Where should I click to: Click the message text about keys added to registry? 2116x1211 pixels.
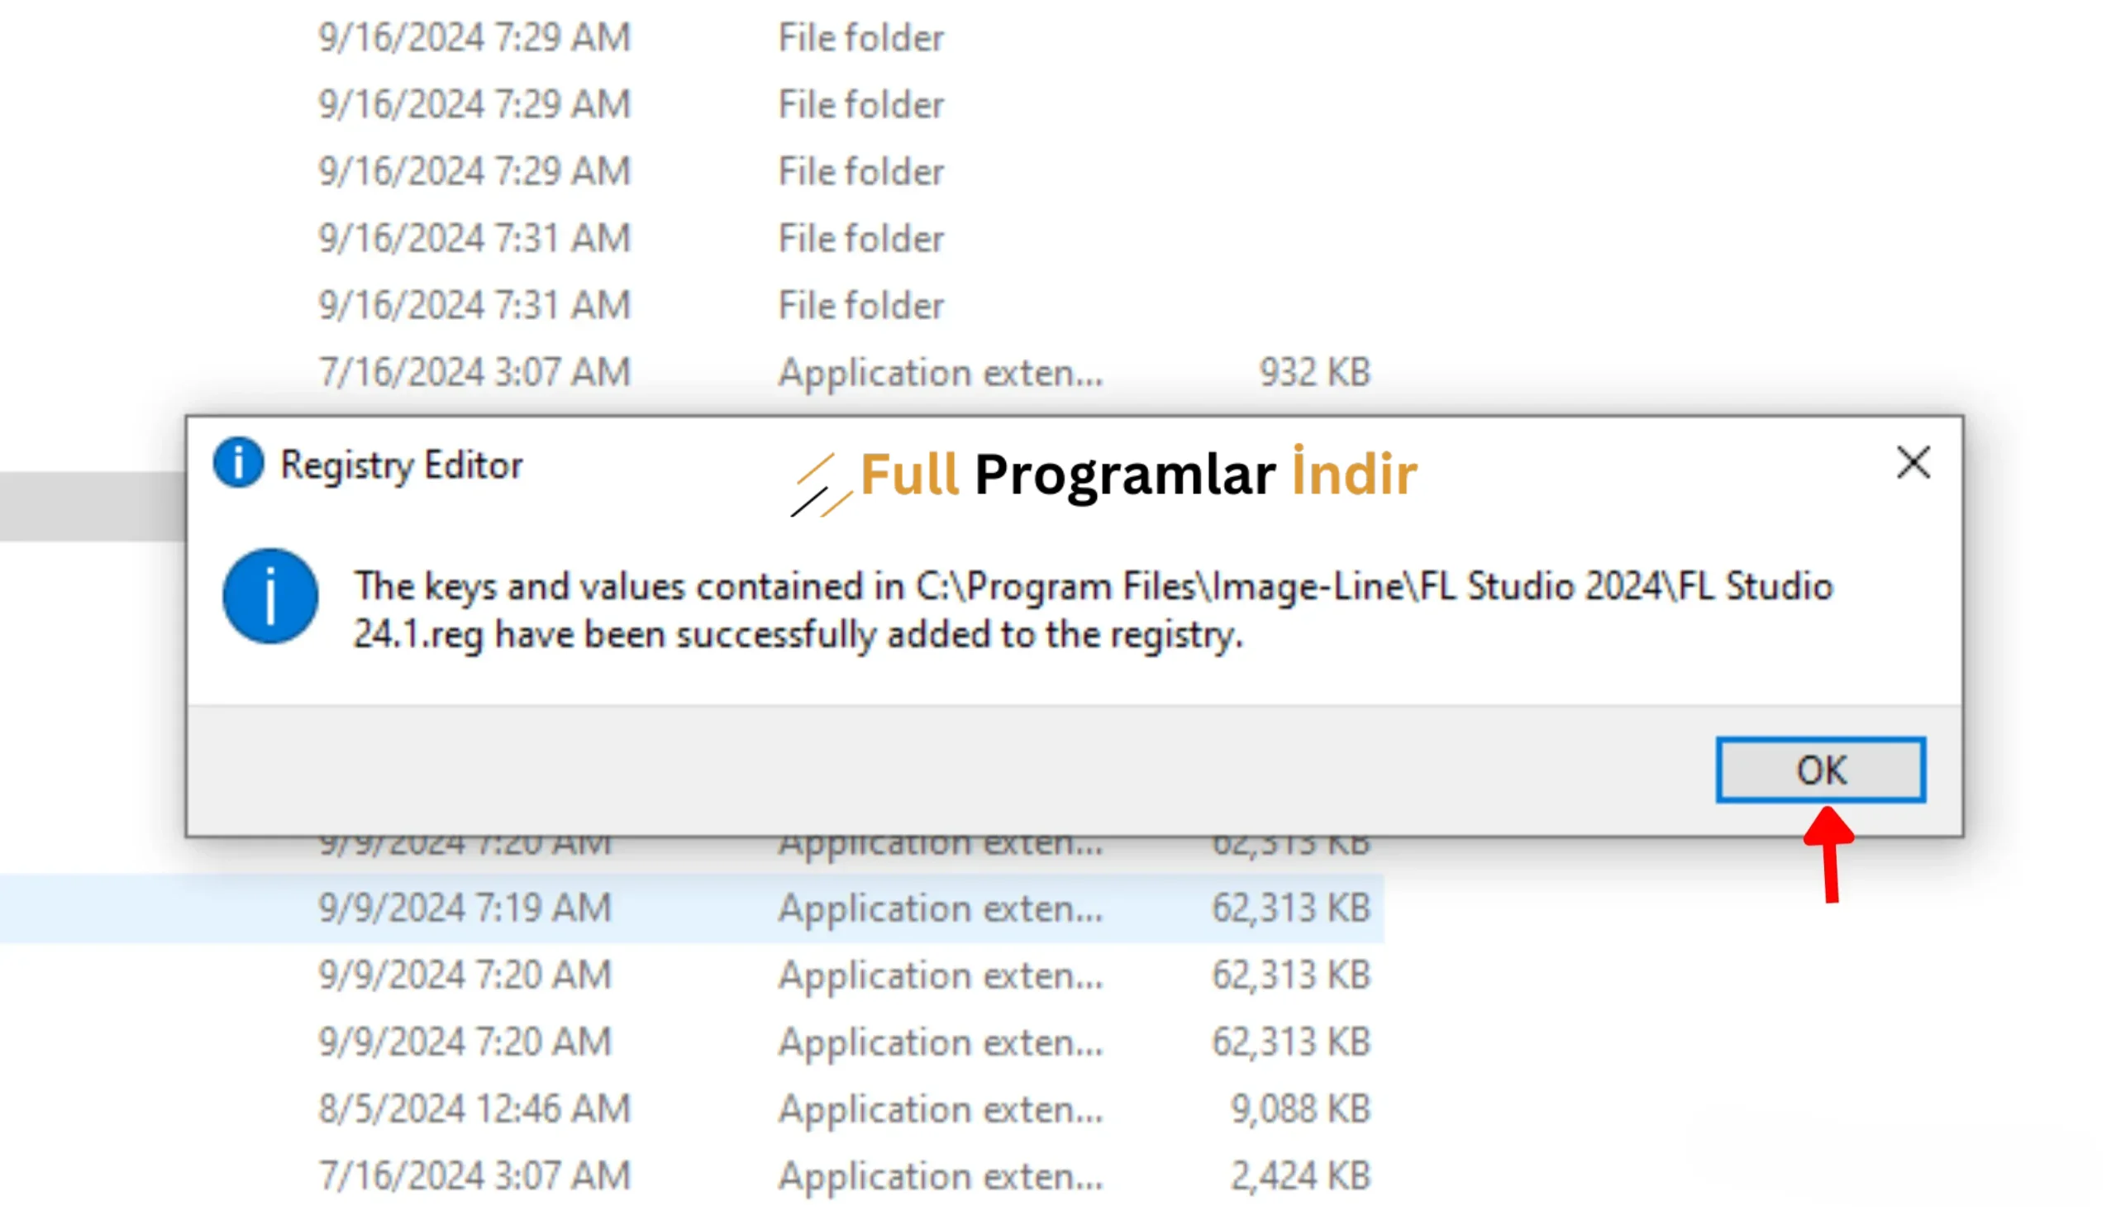click(x=1093, y=611)
